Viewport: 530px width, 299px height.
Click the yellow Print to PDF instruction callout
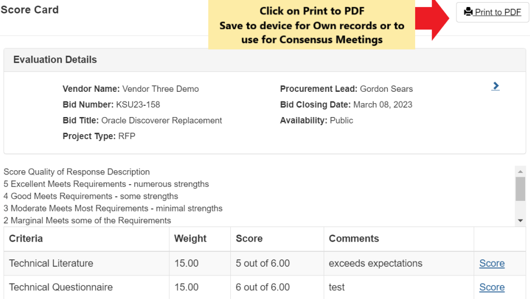[311, 25]
